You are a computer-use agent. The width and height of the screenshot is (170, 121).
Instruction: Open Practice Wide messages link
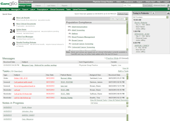pos(112,58)
